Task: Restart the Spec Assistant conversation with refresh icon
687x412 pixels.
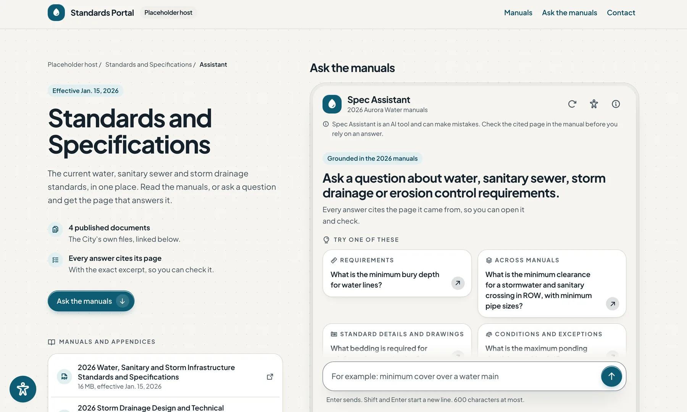Action: 572,104
